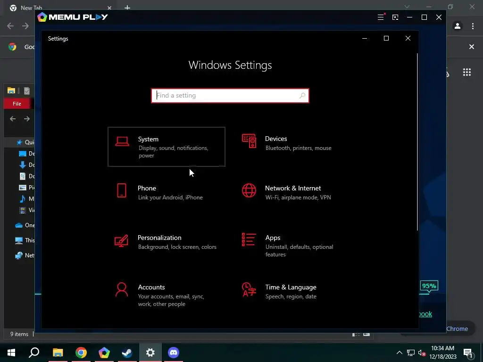Click the 95% progress indicator
This screenshot has width=483, height=362.
tap(429, 286)
